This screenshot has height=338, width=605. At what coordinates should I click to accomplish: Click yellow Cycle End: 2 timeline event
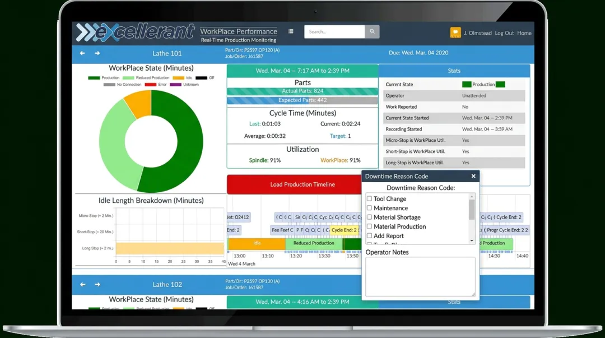344,230
